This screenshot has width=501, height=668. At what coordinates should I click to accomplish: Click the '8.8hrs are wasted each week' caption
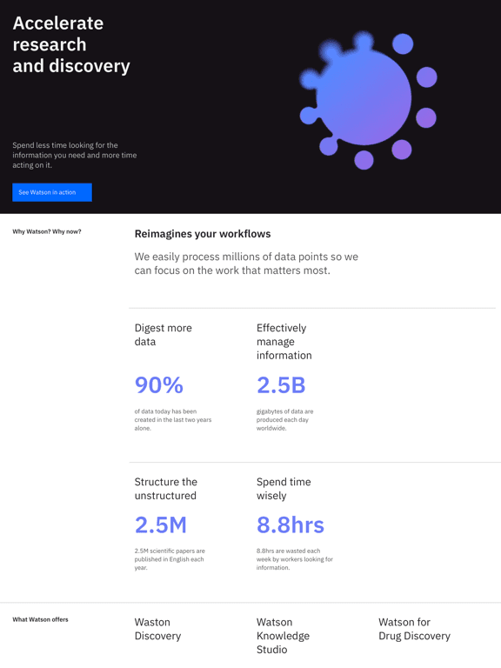coord(294,559)
